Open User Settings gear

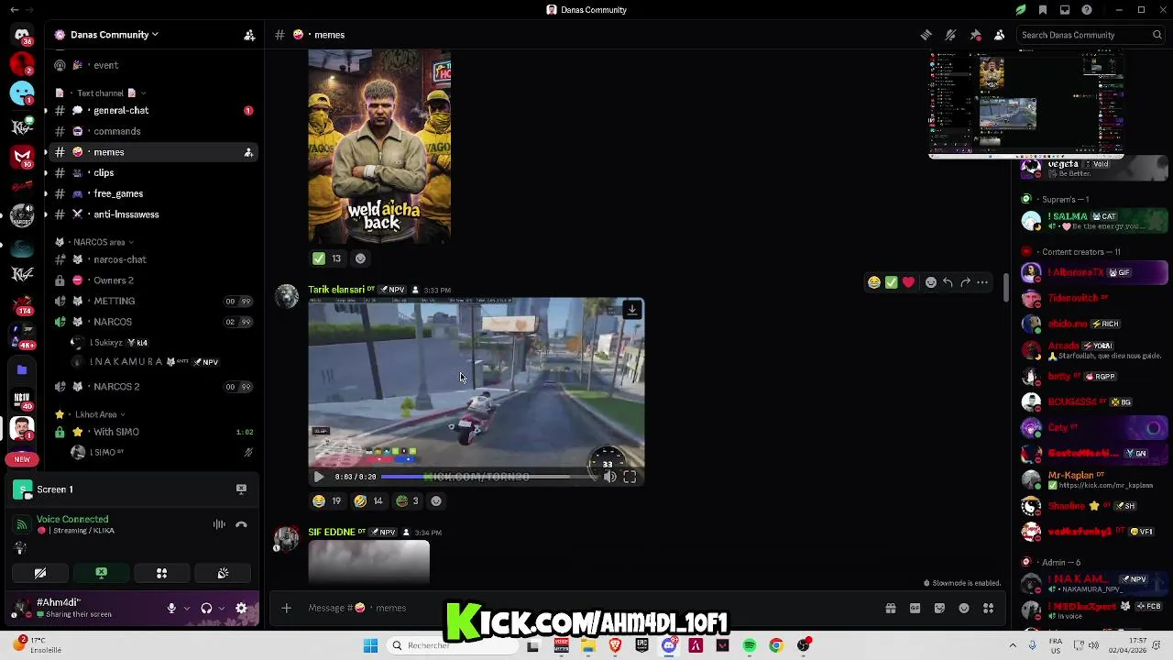[241, 608]
